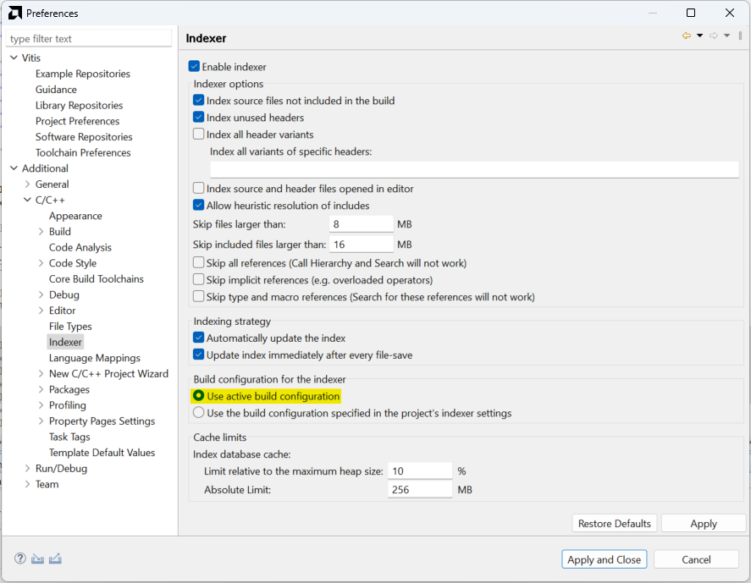Open the three-dot view menu icon
The width and height of the screenshot is (751, 583).
(740, 36)
